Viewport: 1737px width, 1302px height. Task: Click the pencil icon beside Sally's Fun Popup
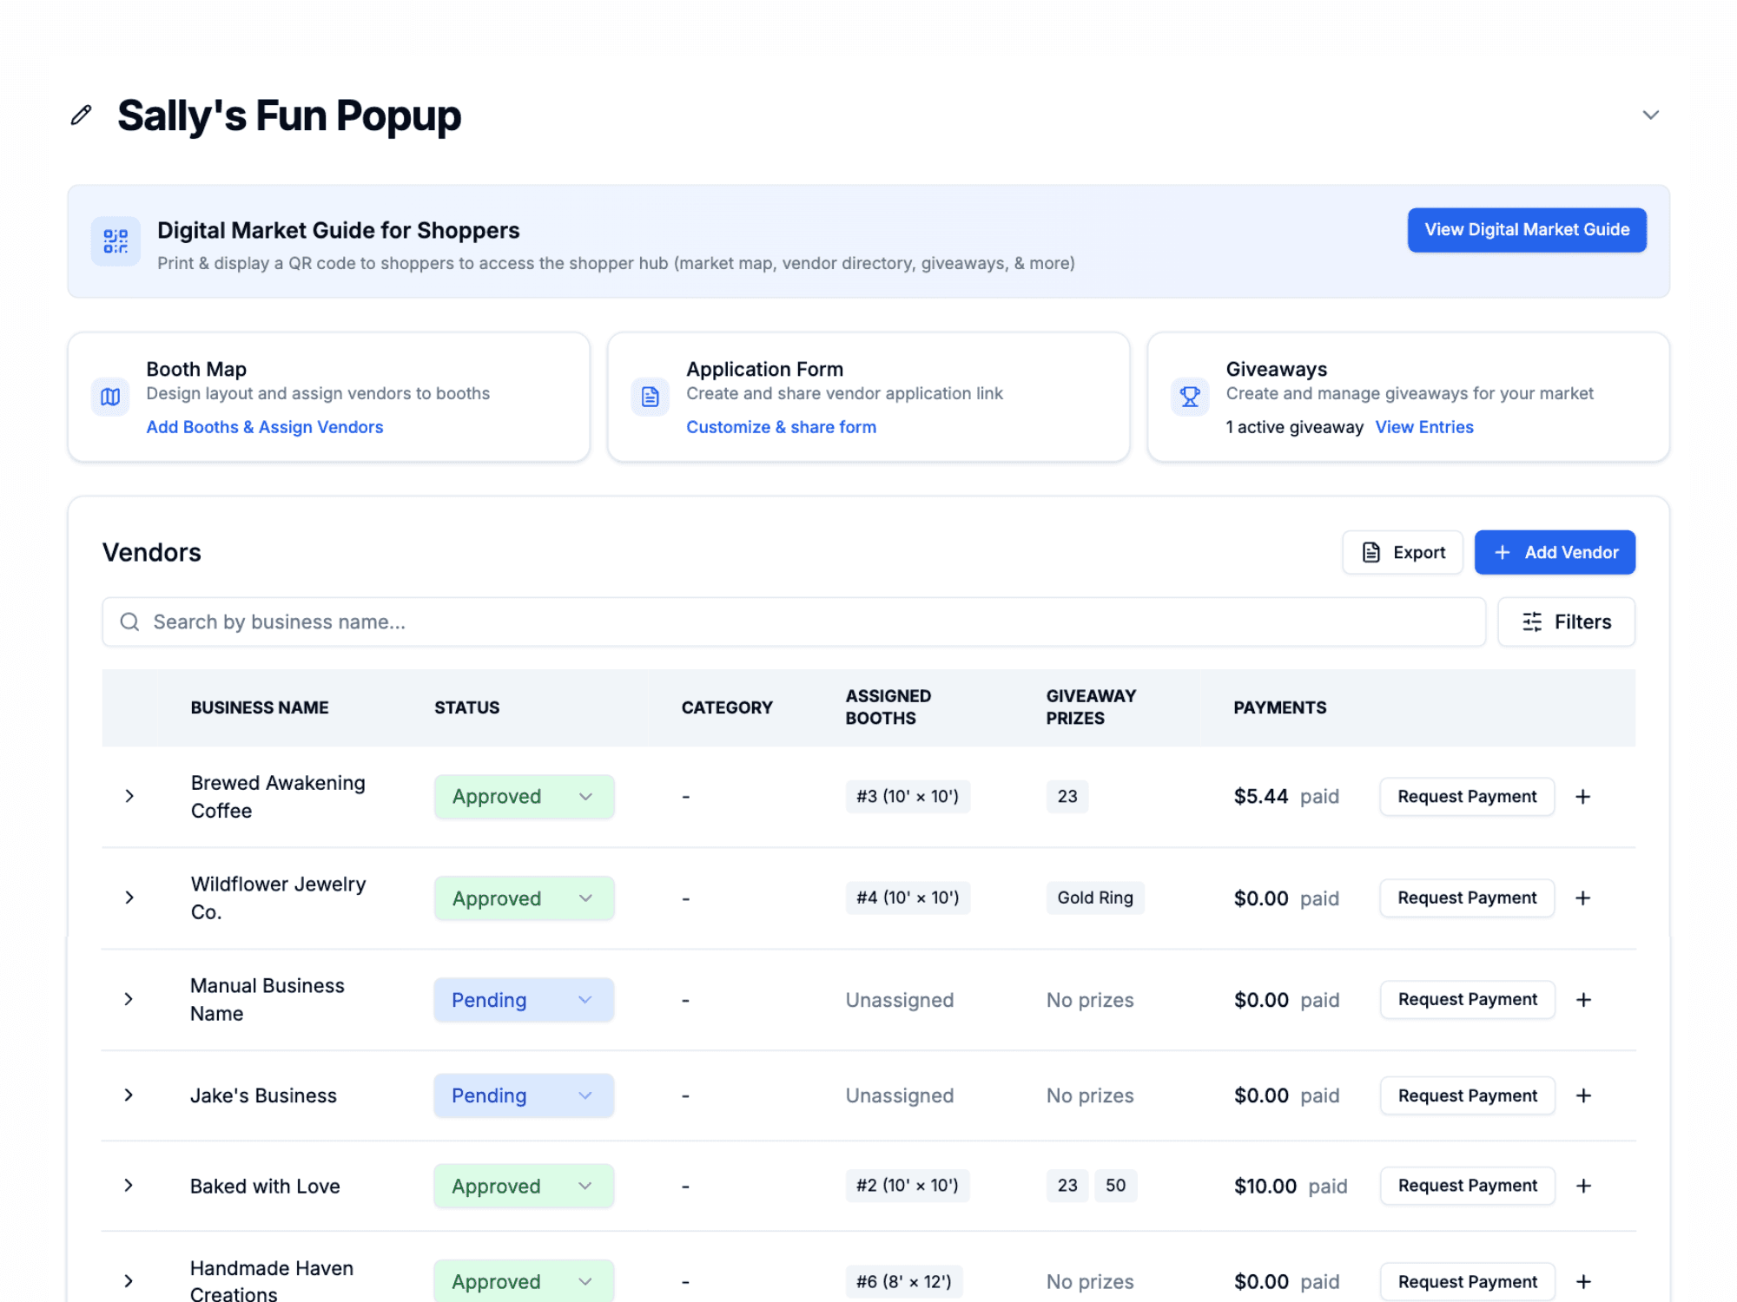[81, 115]
